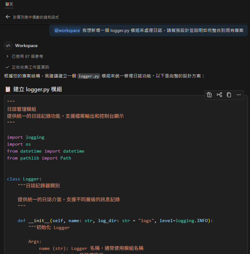
Task: Click the Workspace response header name
Action: coord(26,45)
